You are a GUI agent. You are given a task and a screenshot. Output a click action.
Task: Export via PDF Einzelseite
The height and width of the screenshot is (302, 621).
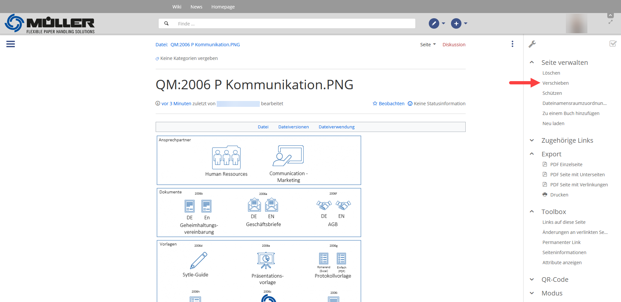(566, 165)
